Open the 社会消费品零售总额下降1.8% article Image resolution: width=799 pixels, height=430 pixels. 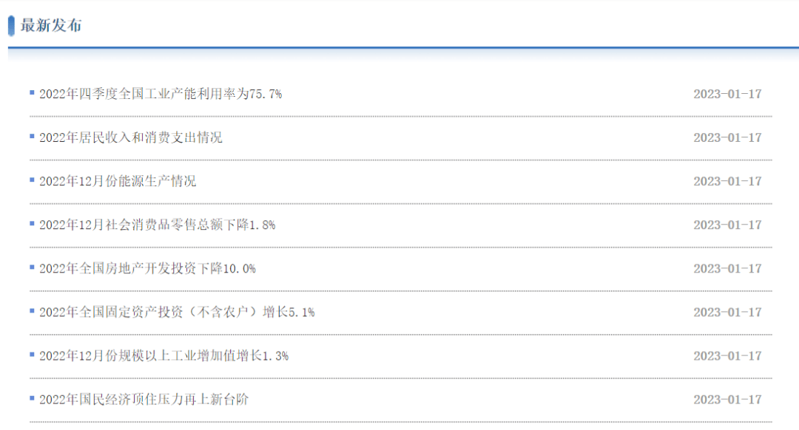click(157, 225)
